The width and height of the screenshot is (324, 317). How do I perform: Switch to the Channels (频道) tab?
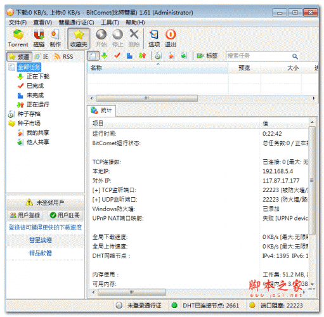[x=20, y=56]
